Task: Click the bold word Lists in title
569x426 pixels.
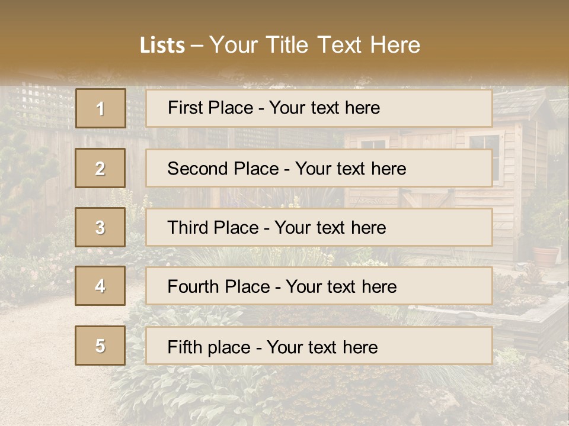Action: [162, 46]
